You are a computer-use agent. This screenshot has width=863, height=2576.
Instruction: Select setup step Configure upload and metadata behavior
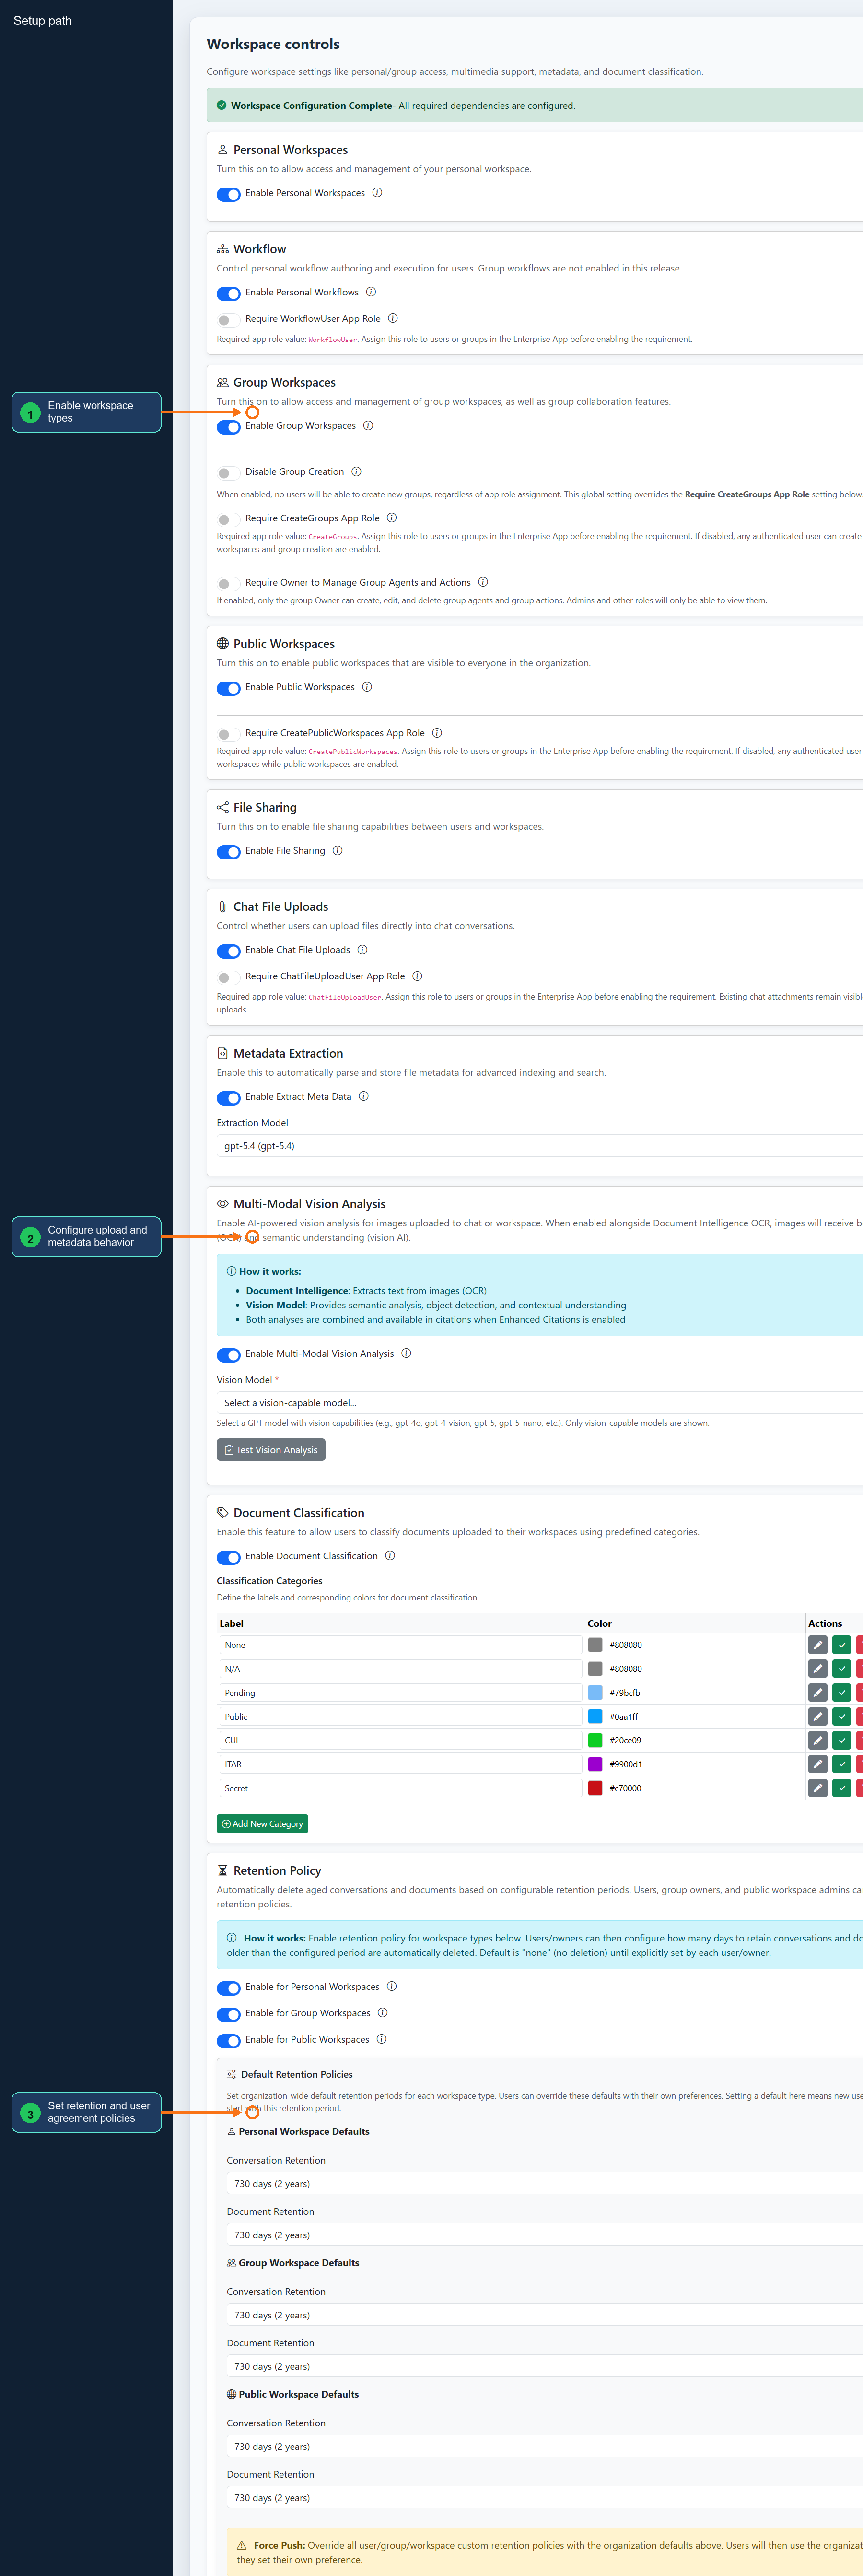(86, 1236)
